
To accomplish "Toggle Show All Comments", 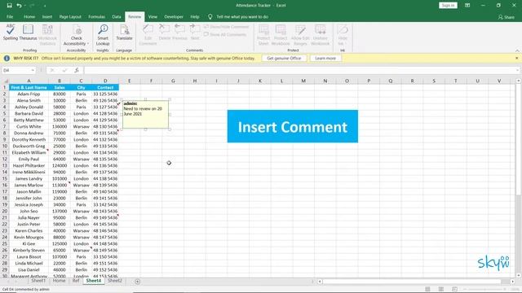I will [225, 34].
